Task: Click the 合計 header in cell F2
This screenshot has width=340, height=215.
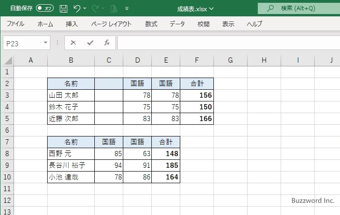Action: tap(197, 84)
